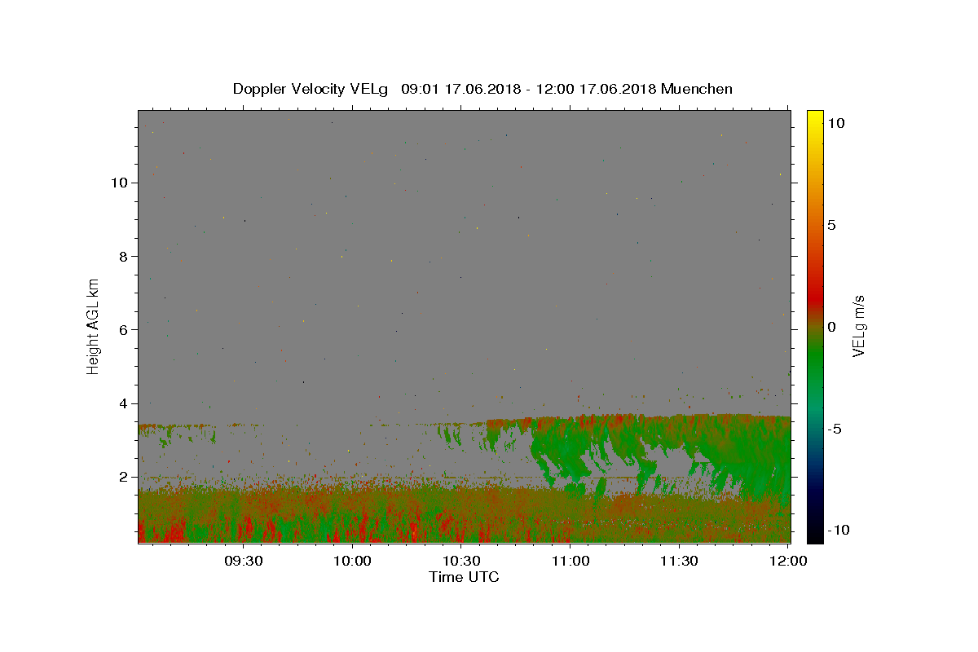Click the plot title 'Doppler Velocity VELg'
This screenshot has height=652, width=978.
(x=311, y=89)
